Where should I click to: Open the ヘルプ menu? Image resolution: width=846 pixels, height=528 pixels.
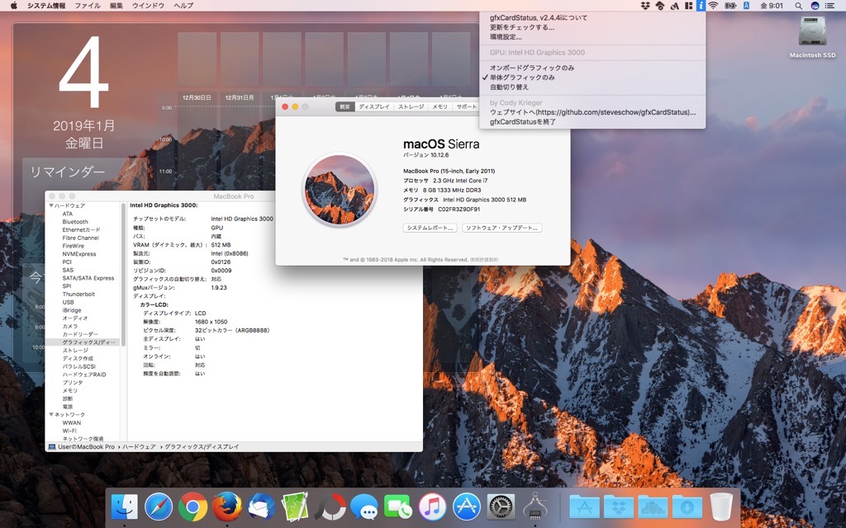[183, 6]
